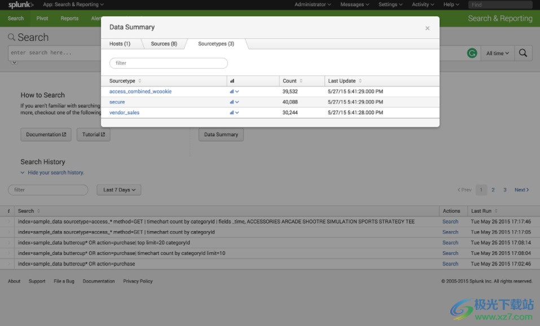Viewport: 540px width, 326px height.
Task: Open the Help menu
Action: click(x=451, y=5)
